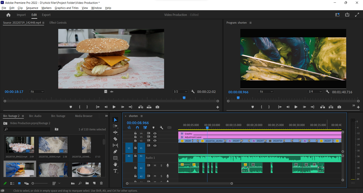Open Program: shorten panel menu

coord(251,23)
